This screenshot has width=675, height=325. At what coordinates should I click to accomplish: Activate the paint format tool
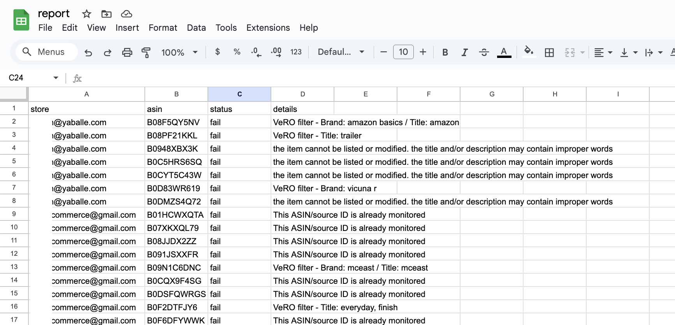pyautogui.click(x=146, y=52)
